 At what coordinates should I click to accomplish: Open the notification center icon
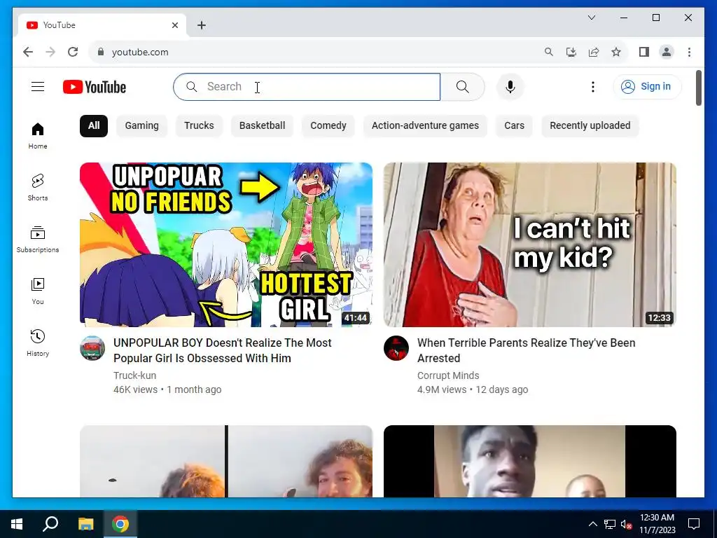(x=694, y=524)
